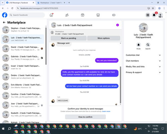167x134 pixels.
Task: Expand the Chat members section
Action: pyautogui.click(x=143, y=61)
